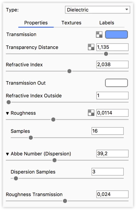Open the Type dropdown showing Dielectric
This screenshot has width=136, height=210.
[97, 10]
